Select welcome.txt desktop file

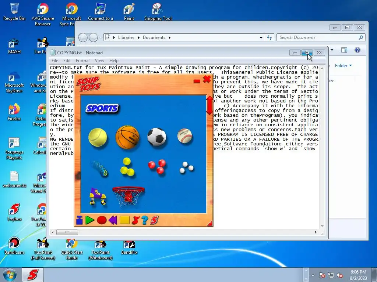point(14,179)
